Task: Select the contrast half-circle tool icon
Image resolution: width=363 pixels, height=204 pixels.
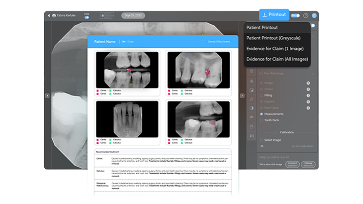Action: tap(252, 108)
